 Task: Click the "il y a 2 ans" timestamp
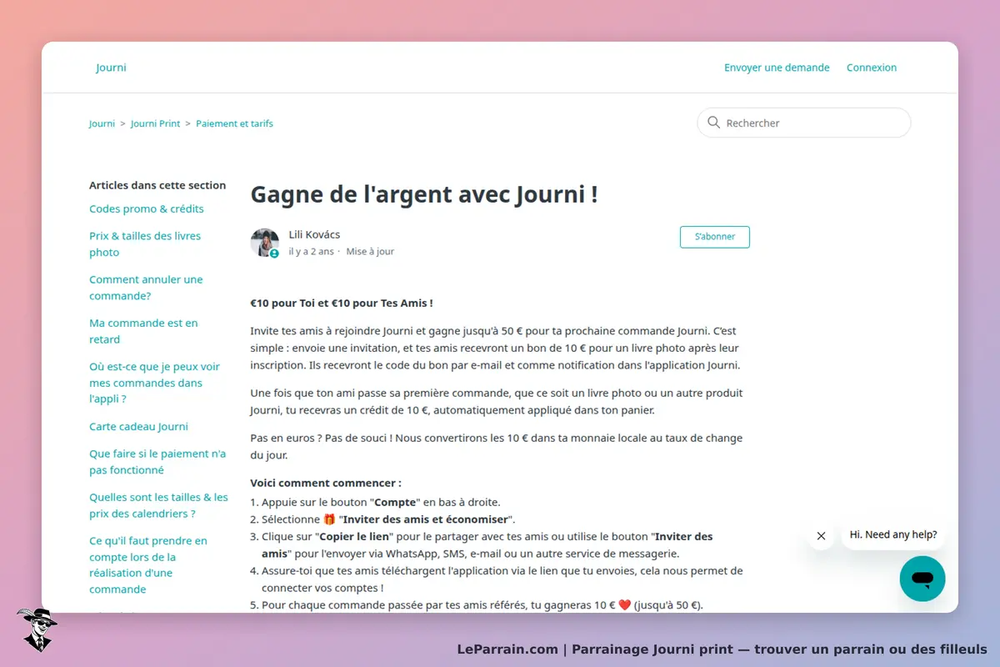(311, 252)
